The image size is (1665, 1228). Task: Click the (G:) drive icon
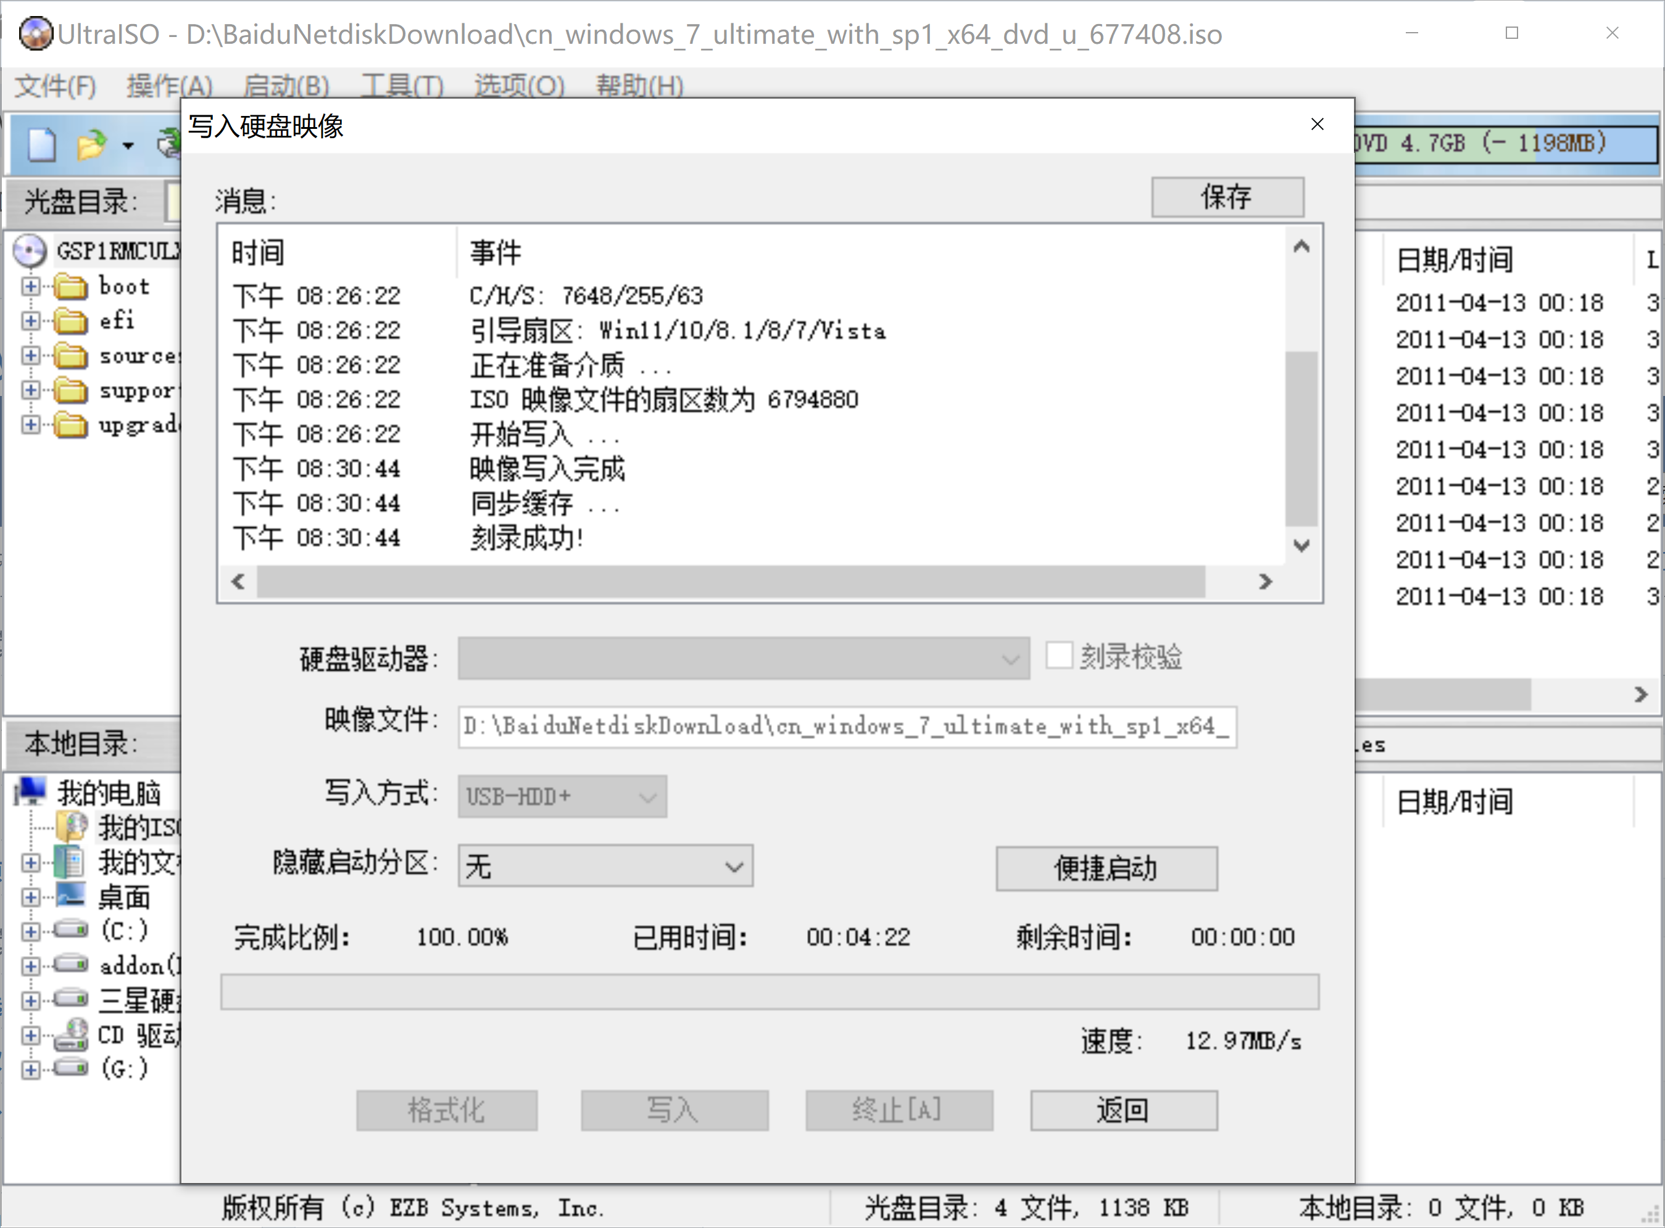coord(70,1068)
